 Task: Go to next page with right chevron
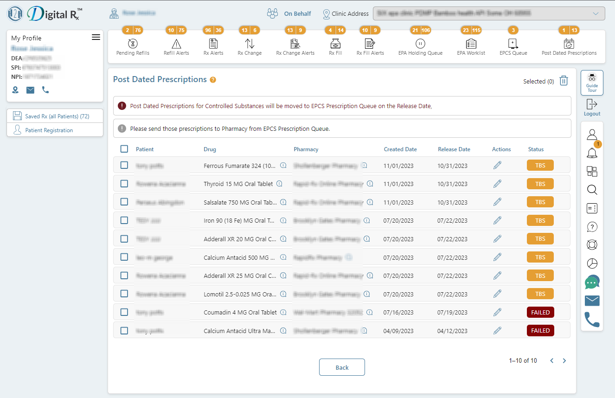pyautogui.click(x=564, y=360)
